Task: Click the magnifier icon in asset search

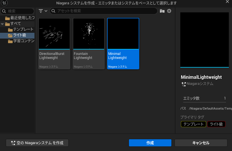Action: (53, 11)
